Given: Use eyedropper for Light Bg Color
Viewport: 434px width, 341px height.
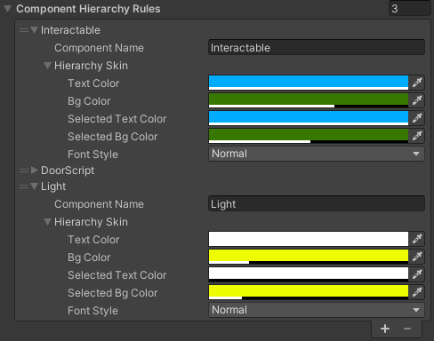Looking at the screenshot, I should point(417,257).
